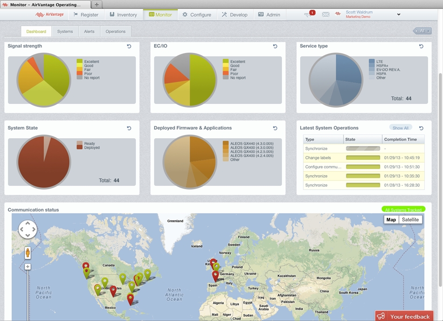Open the Systems tab
The width and height of the screenshot is (443, 321).
(x=65, y=31)
